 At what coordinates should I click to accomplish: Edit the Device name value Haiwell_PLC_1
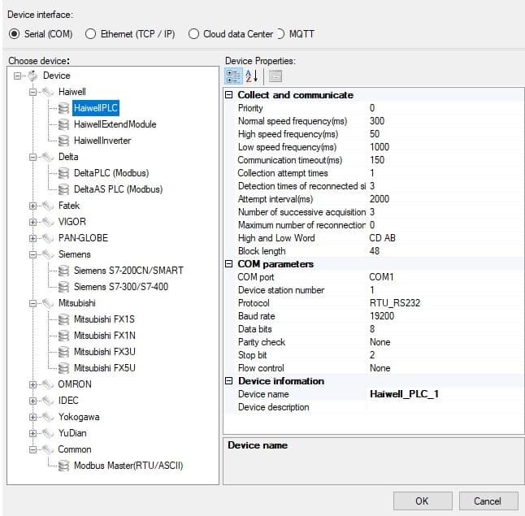tap(404, 394)
